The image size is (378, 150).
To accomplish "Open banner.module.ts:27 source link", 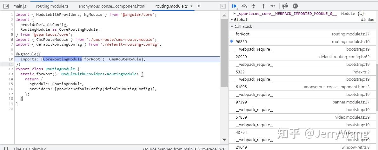I will point(351,102).
